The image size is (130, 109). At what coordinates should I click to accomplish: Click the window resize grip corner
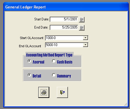(x=126, y=104)
